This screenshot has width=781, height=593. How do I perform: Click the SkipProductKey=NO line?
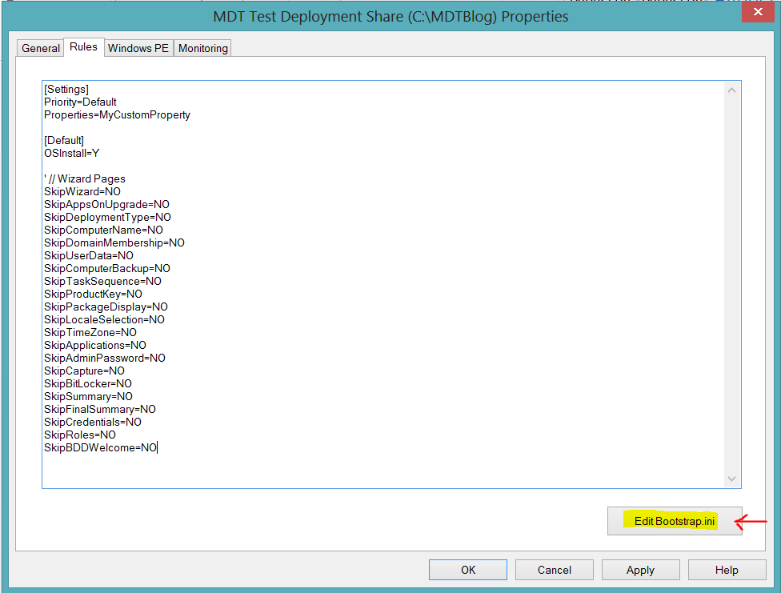coord(93,294)
